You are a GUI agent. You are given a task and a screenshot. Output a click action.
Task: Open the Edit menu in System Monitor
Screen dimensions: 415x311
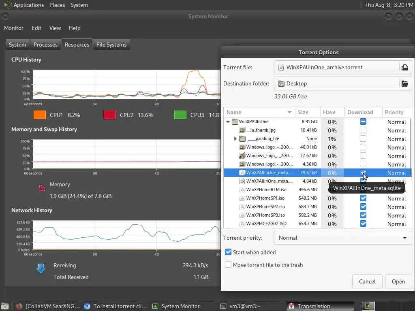pos(36,28)
